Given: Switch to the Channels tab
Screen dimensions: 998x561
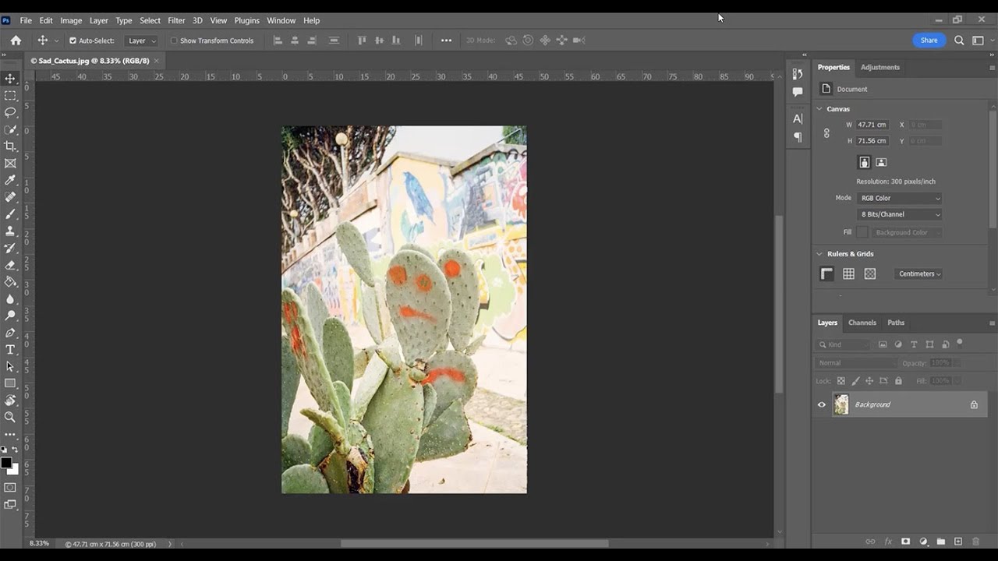Looking at the screenshot, I should point(862,323).
